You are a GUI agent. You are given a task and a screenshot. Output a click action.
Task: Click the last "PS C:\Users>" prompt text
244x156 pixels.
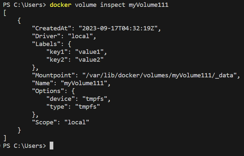pyautogui.click(x=25, y=146)
